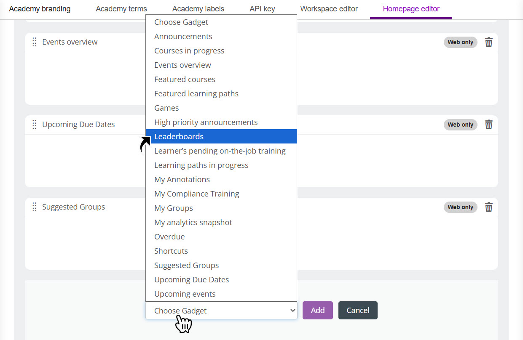Open the Workspace editor tab
The image size is (523, 340).
tap(329, 9)
